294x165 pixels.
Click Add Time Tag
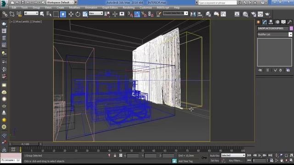186,161
